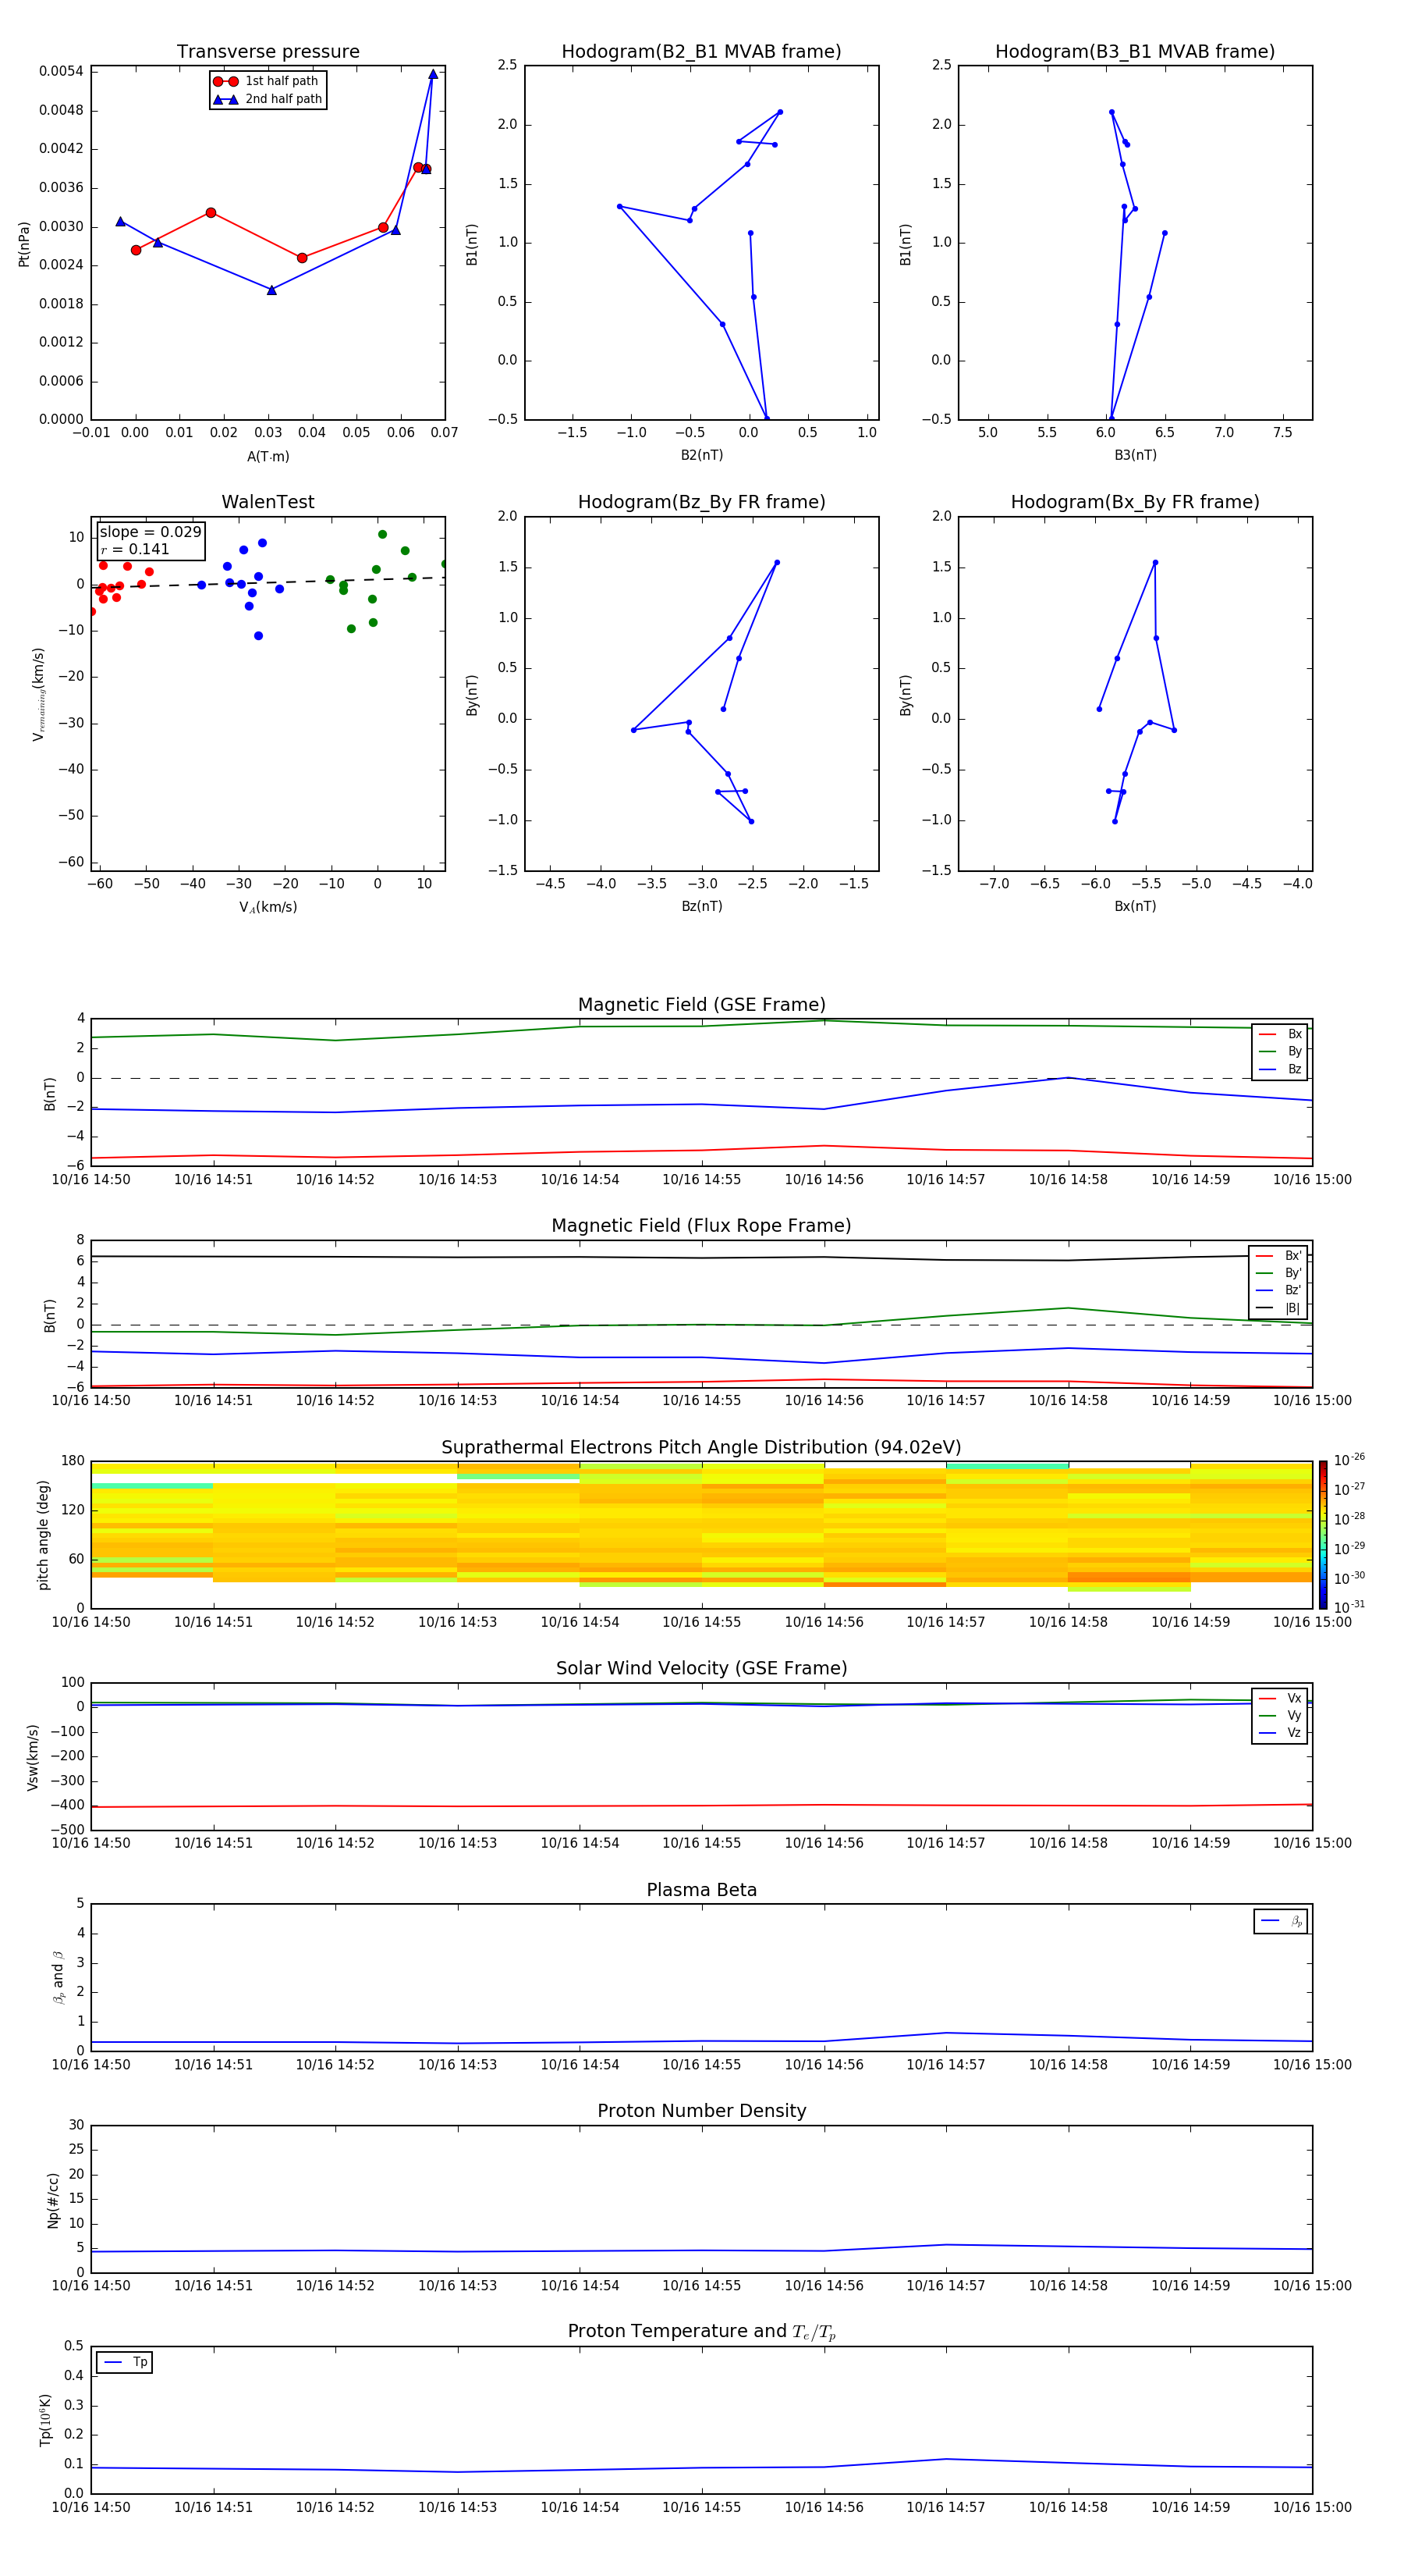Click the A(T·m) x-axis label
Image resolution: width=1404 pixels, height=2576 pixels.
coord(268,456)
